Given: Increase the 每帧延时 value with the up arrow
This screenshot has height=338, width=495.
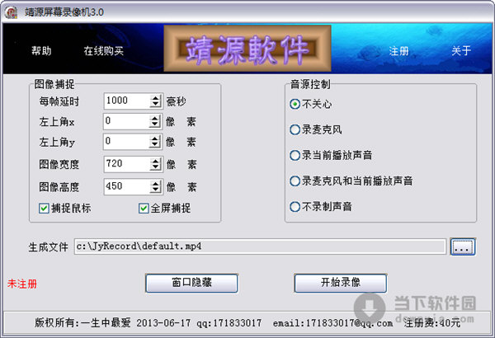Looking at the screenshot, I should coord(155,98).
